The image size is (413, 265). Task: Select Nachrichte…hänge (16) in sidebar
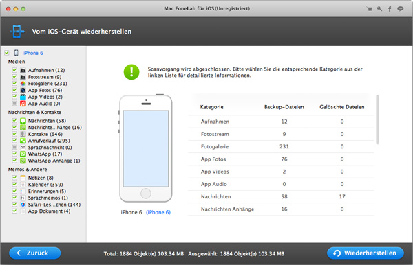(x=55, y=128)
